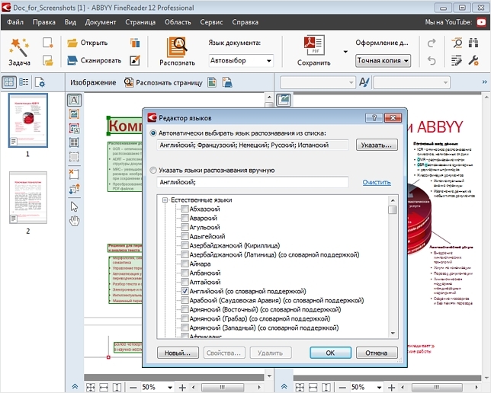Select the Draw Picture Area tool
The image size is (491, 393).
[74, 114]
